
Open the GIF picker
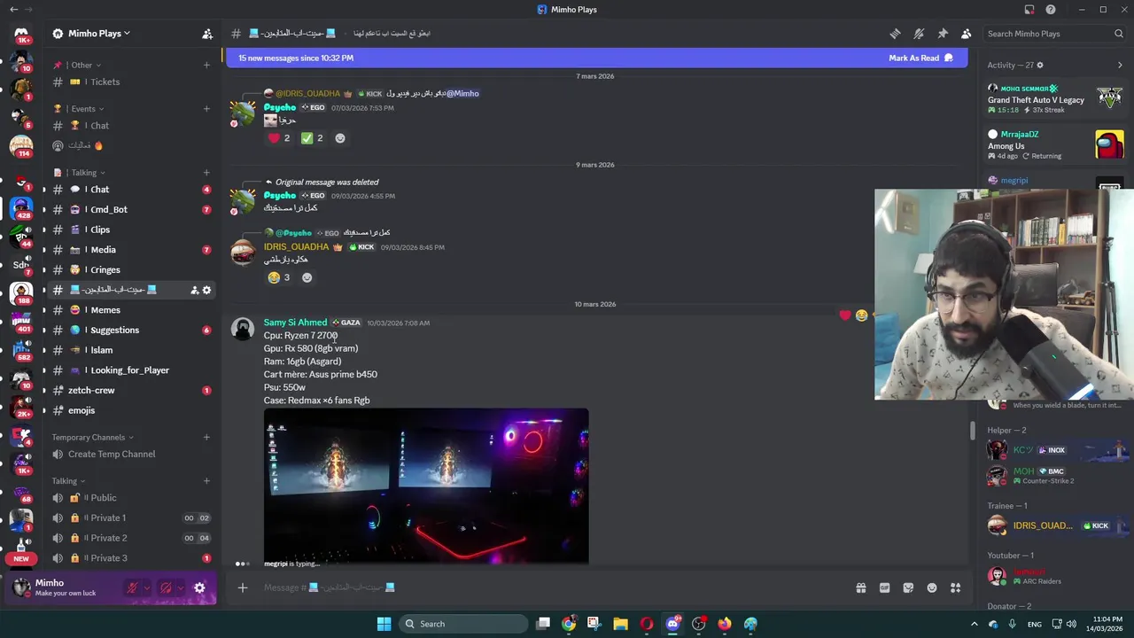(884, 587)
